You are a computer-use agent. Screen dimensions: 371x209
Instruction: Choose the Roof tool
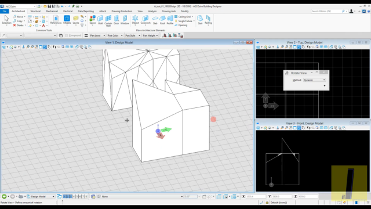point(162,20)
